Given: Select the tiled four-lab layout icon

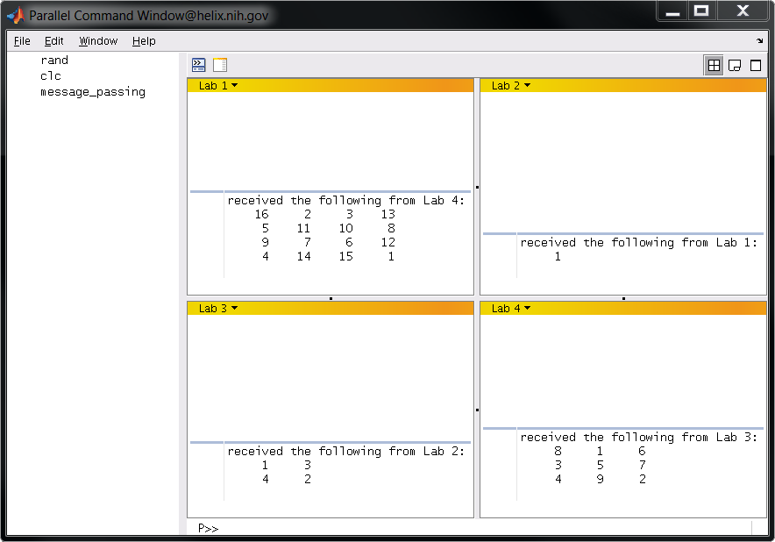Looking at the screenshot, I should tap(713, 64).
